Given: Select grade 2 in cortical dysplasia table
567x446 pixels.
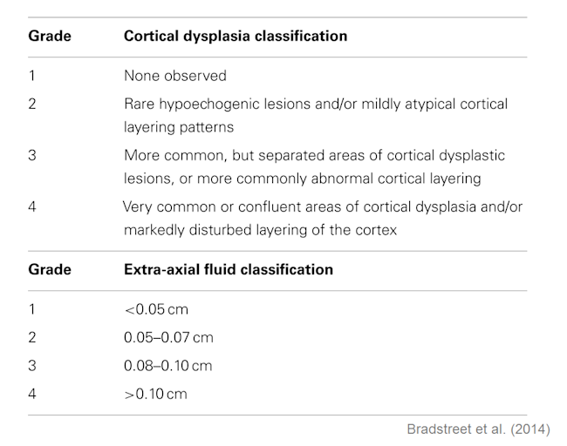Looking at the screenshot, I should coord(32,104).
